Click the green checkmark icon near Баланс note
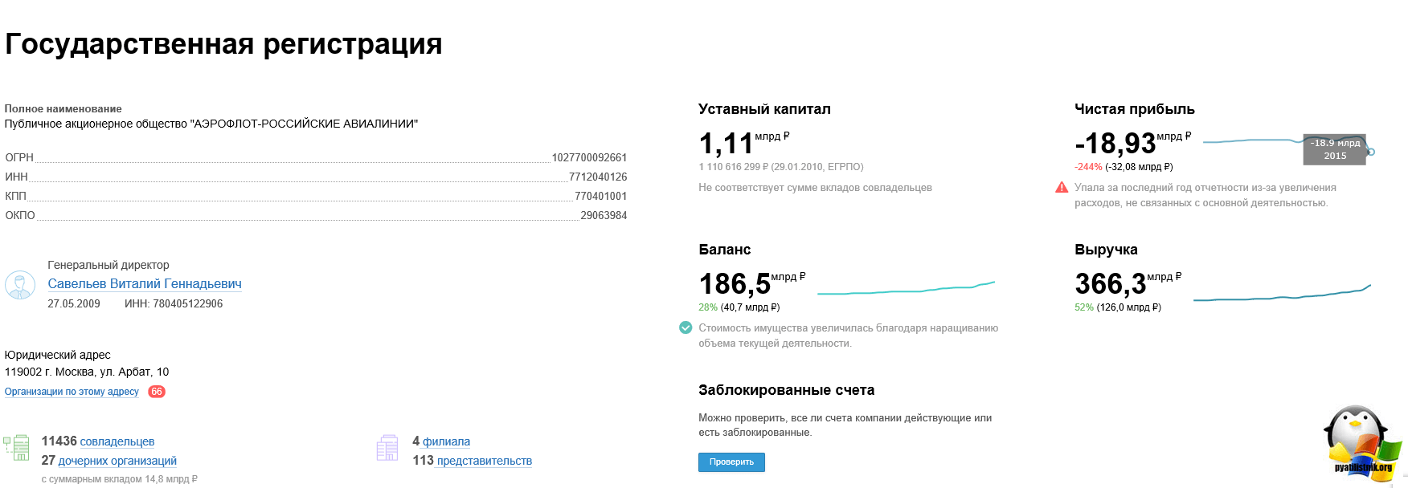The height and width of the screenshot is (488, 1408). click(x=686, y=327)
